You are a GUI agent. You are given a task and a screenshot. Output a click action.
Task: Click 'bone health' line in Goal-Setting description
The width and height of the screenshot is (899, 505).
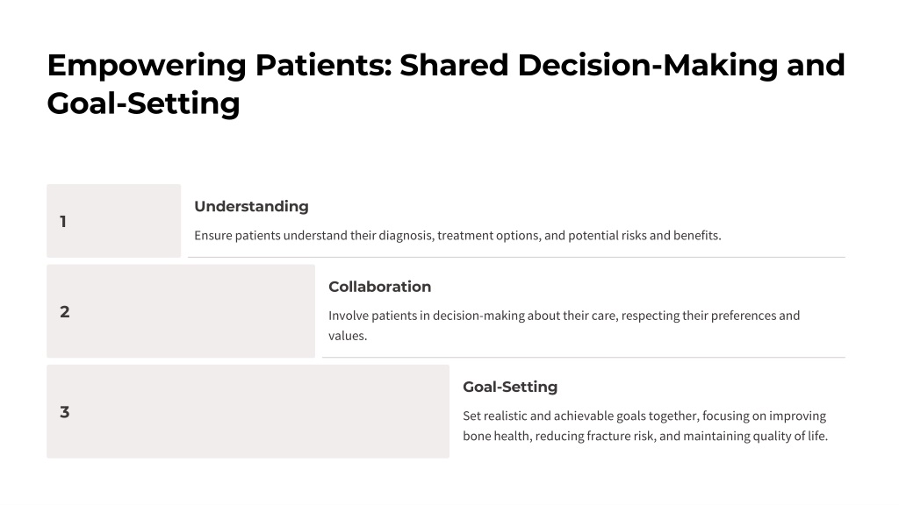[x=645, y=437]
